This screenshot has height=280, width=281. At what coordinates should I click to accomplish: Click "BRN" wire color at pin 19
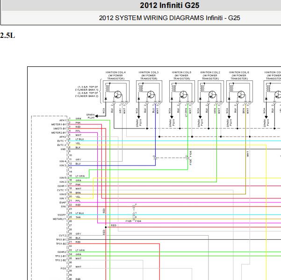[78, 193]
